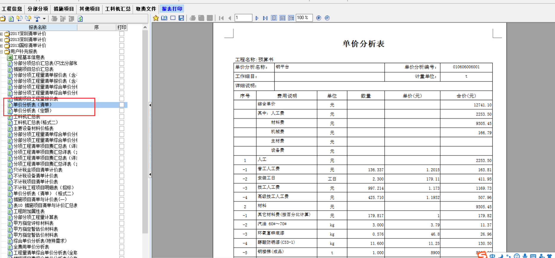The image size is (555, 258).
Task: Zoom out with the minus icon
Action: [327, 18]
